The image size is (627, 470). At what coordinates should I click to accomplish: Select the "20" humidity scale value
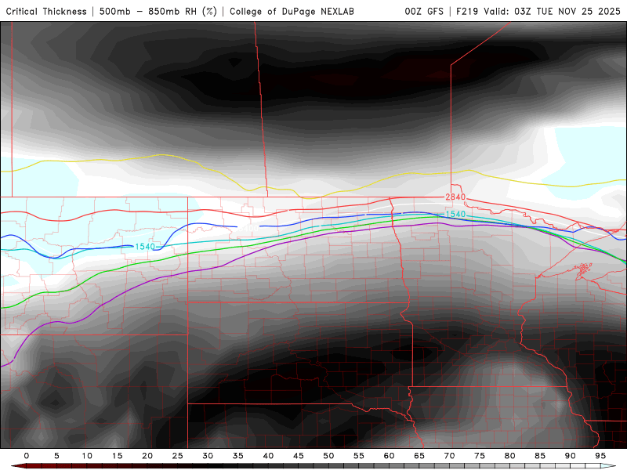tap(147, 456)
